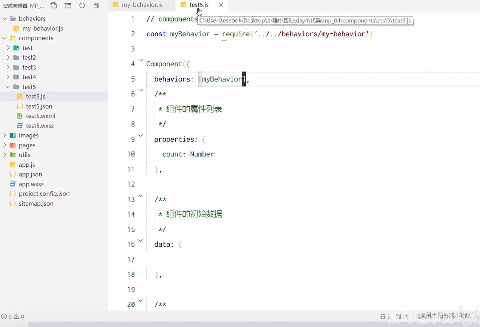The height and width of the screenshot is (327, 480).
Task: Open test5.json file
Action: pos(39,106)
